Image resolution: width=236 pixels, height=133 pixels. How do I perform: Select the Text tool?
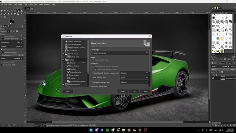click(x=21, y=14)
